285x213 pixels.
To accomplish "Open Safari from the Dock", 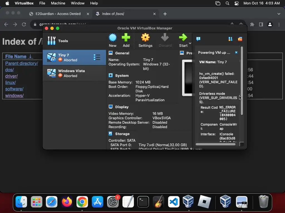I will [51, 202].
